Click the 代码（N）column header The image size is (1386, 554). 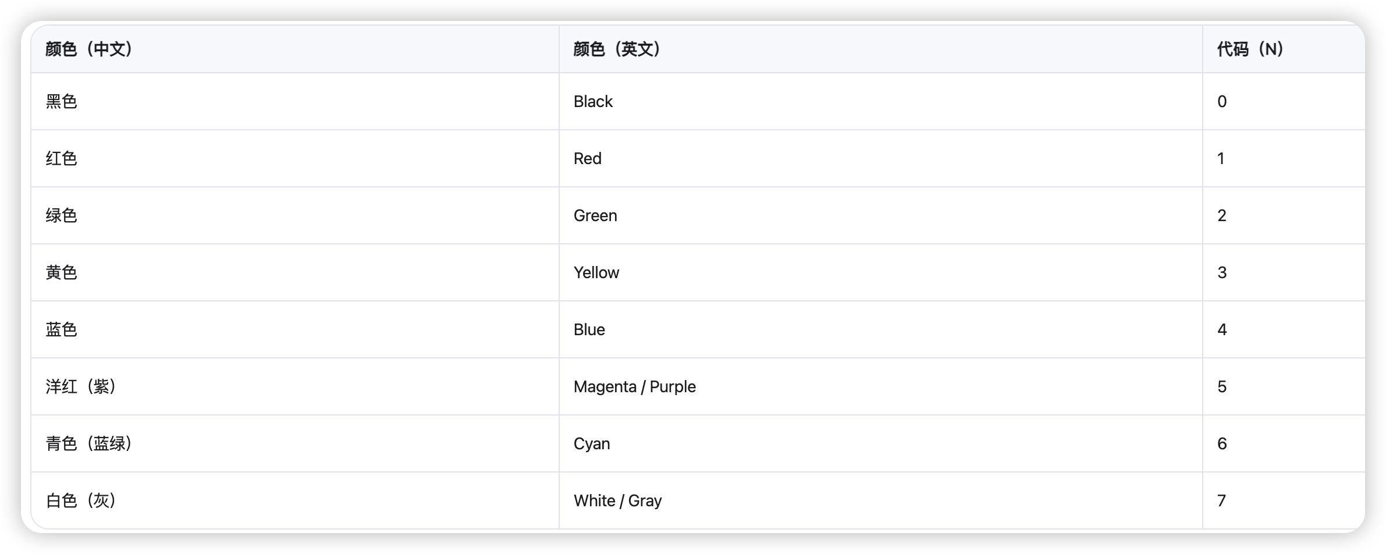[x=1250, y=49]
